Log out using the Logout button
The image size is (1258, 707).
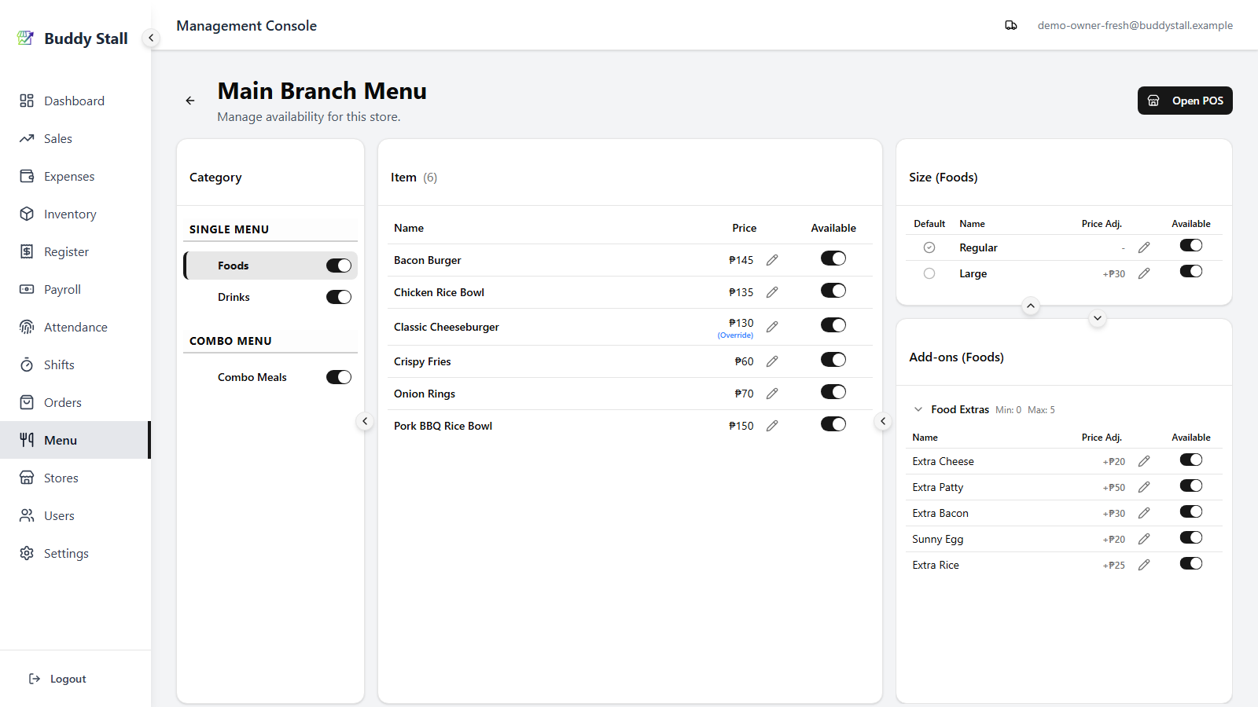point(57,679)
